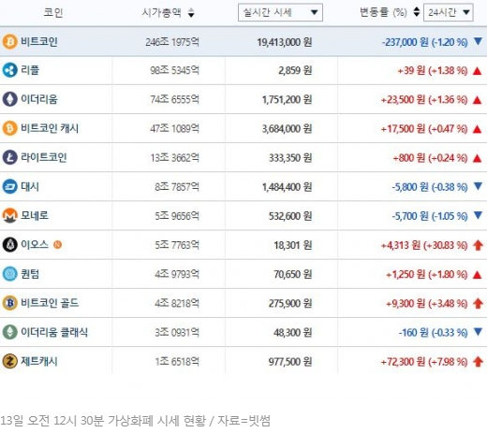Select the 74조 6555억 market cap cell
The width and height of the screenshot is (487, 433).
[174, 99]
